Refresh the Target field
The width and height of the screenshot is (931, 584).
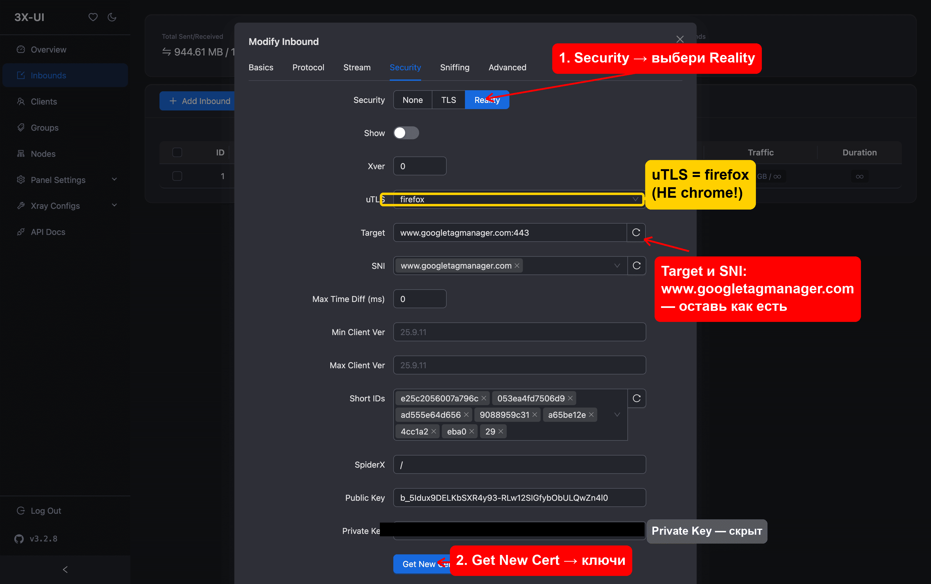click(636, 232)
